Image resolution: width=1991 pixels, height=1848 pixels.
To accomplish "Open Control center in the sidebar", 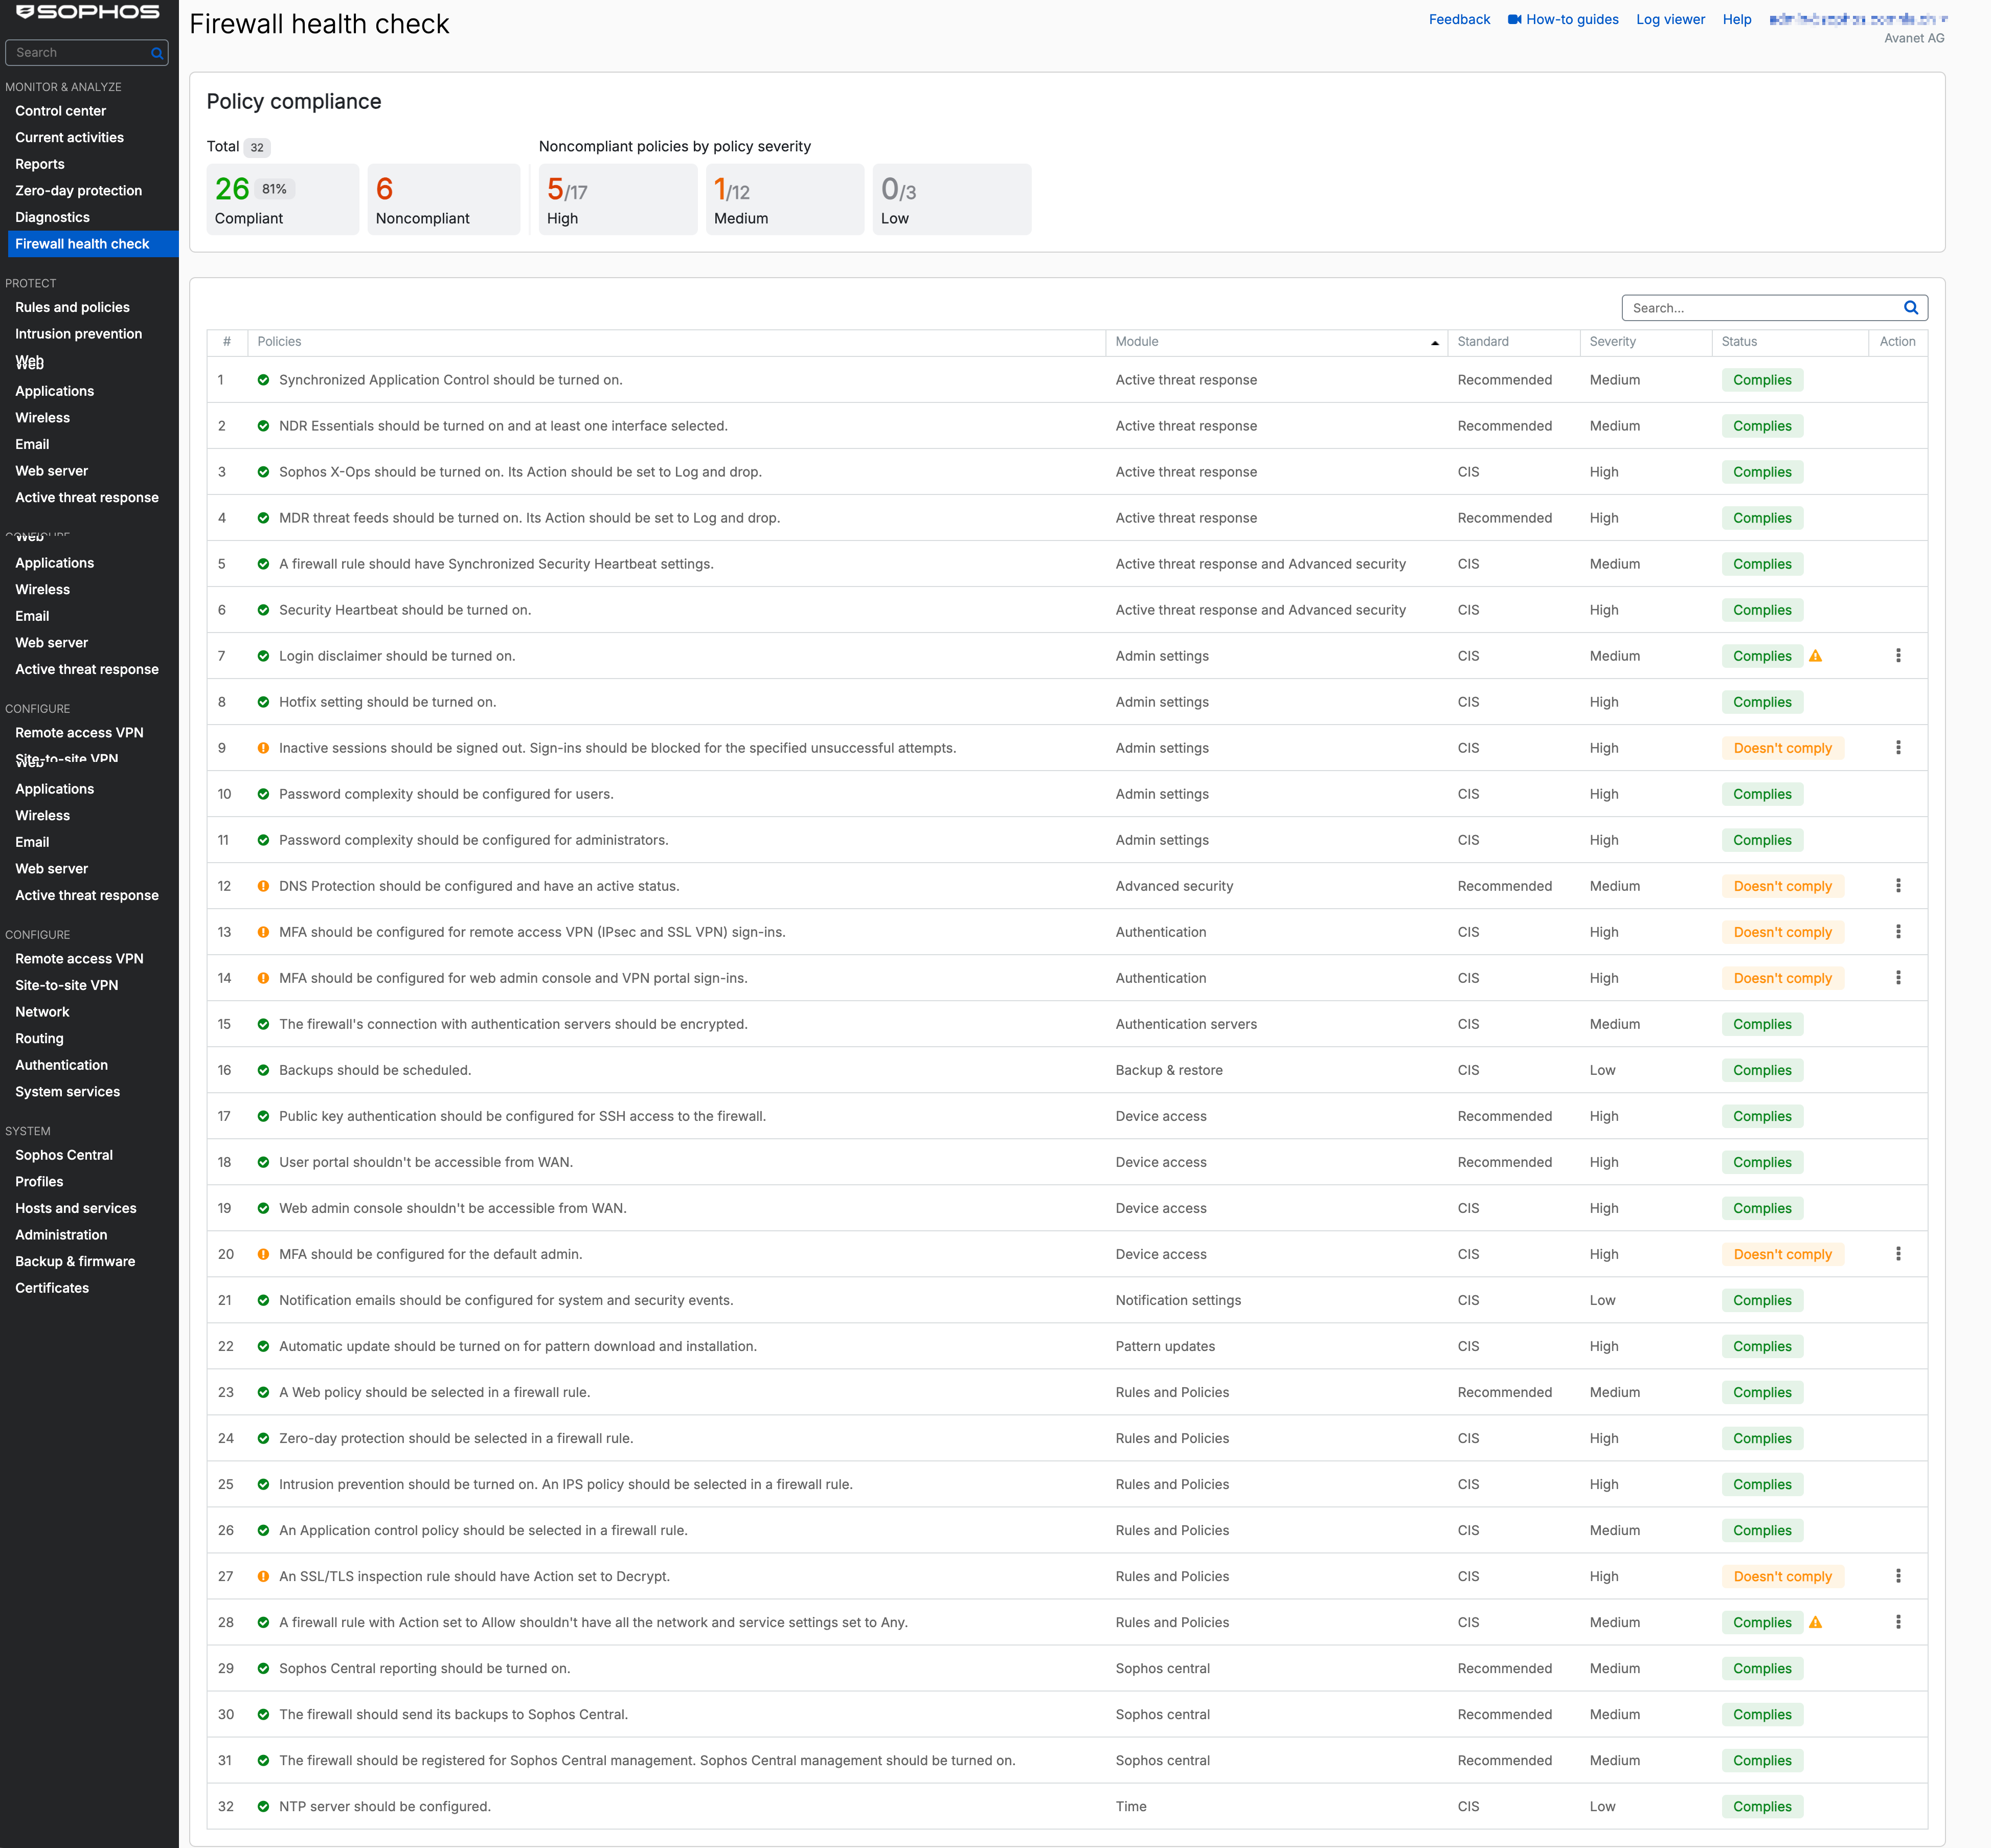I will coord(60,111).
